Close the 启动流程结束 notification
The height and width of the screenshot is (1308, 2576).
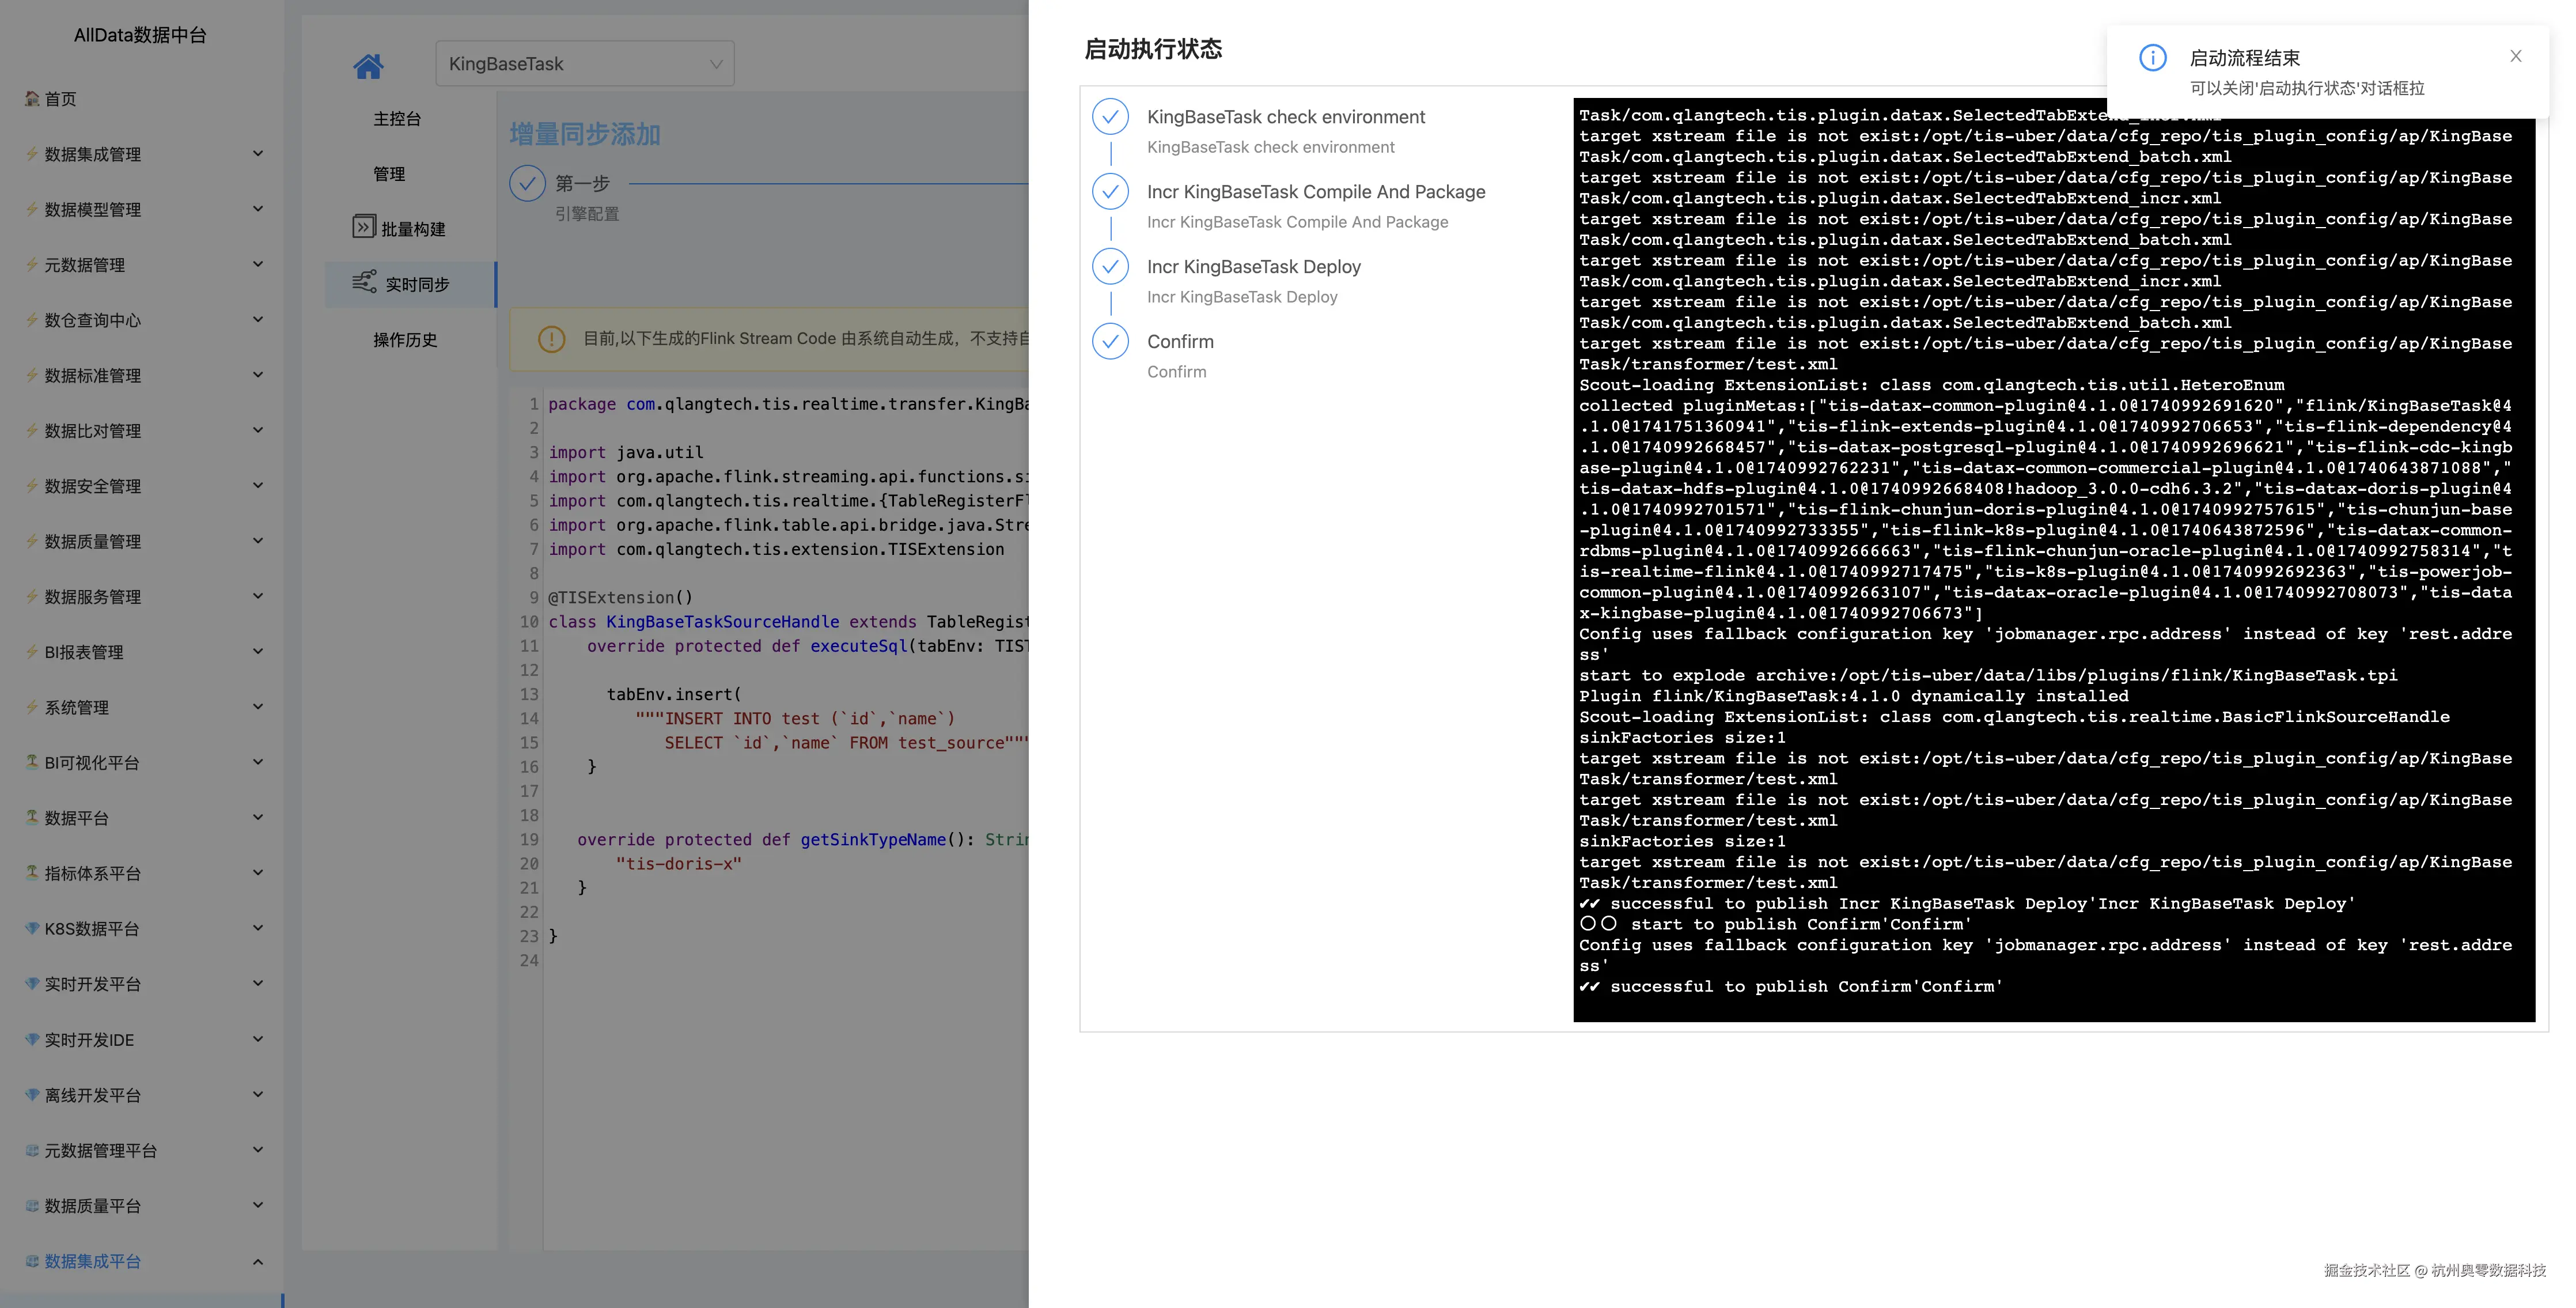(2515, 57)
